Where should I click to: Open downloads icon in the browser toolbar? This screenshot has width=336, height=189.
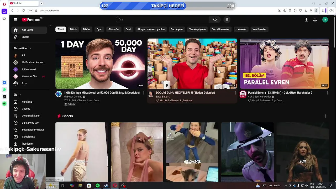(x=306, y=10)
